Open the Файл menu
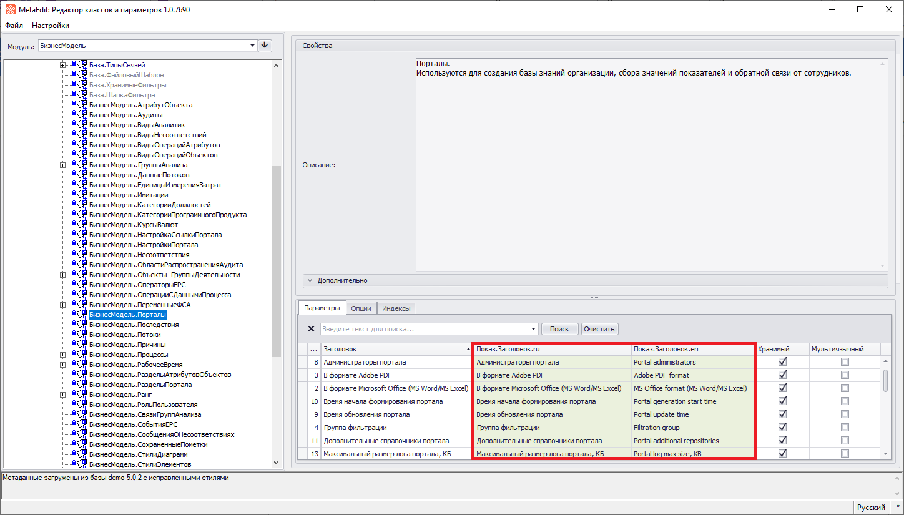This screenshot has height=515, width=904. 14,26
